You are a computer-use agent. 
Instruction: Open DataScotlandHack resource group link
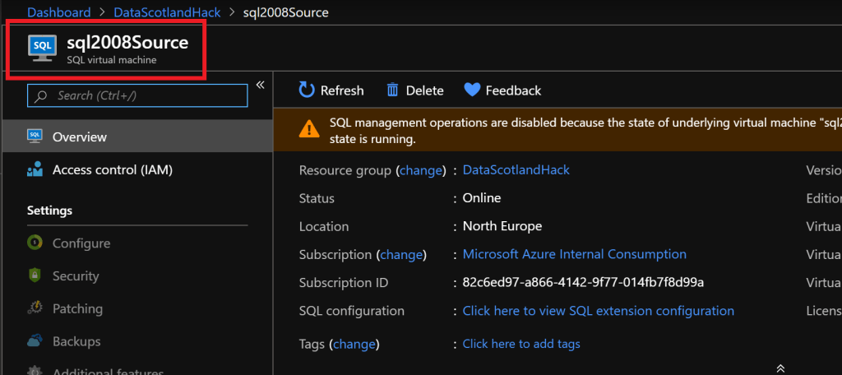click(516, 170)
